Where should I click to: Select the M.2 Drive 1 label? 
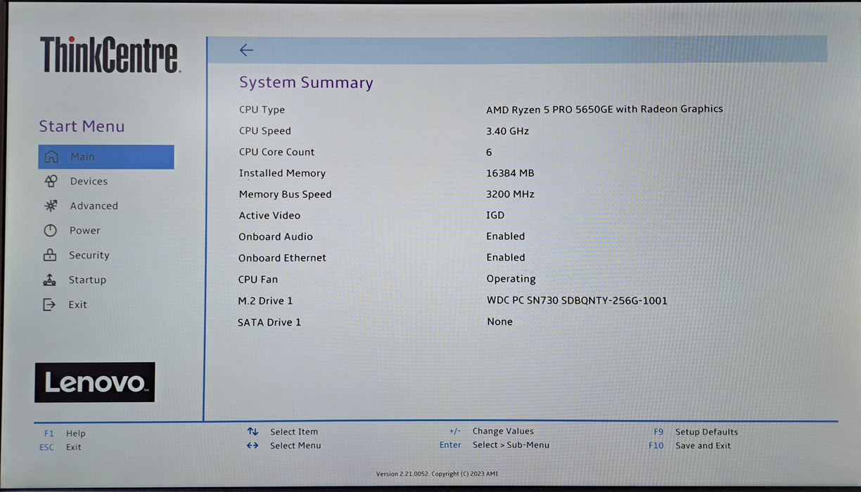(265, 301)
